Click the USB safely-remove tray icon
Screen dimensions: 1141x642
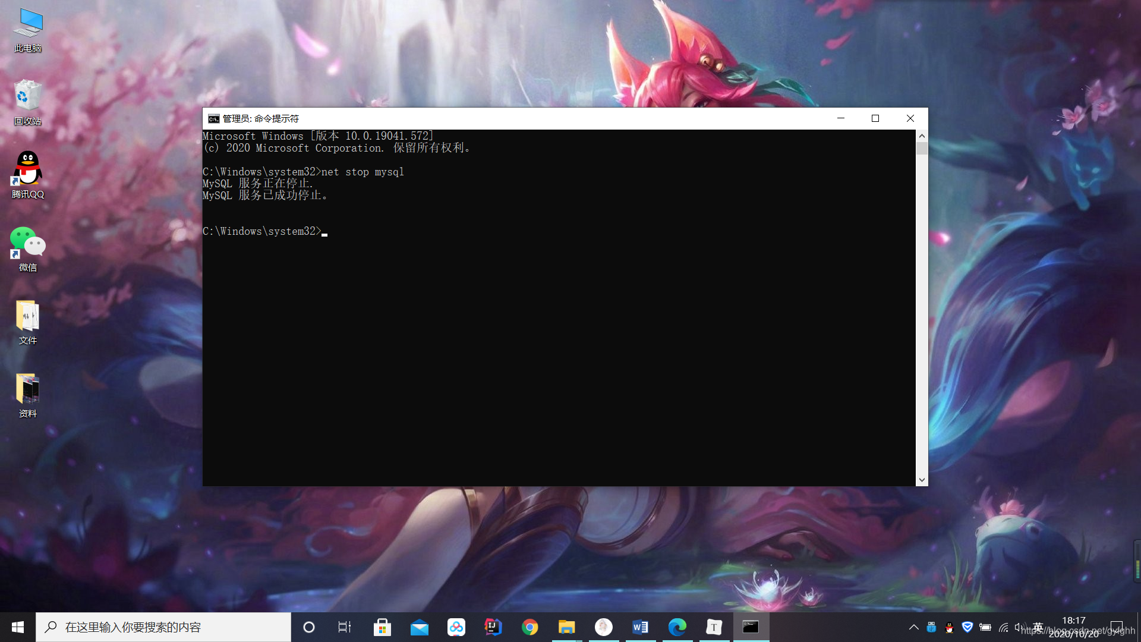coord(932,627)
